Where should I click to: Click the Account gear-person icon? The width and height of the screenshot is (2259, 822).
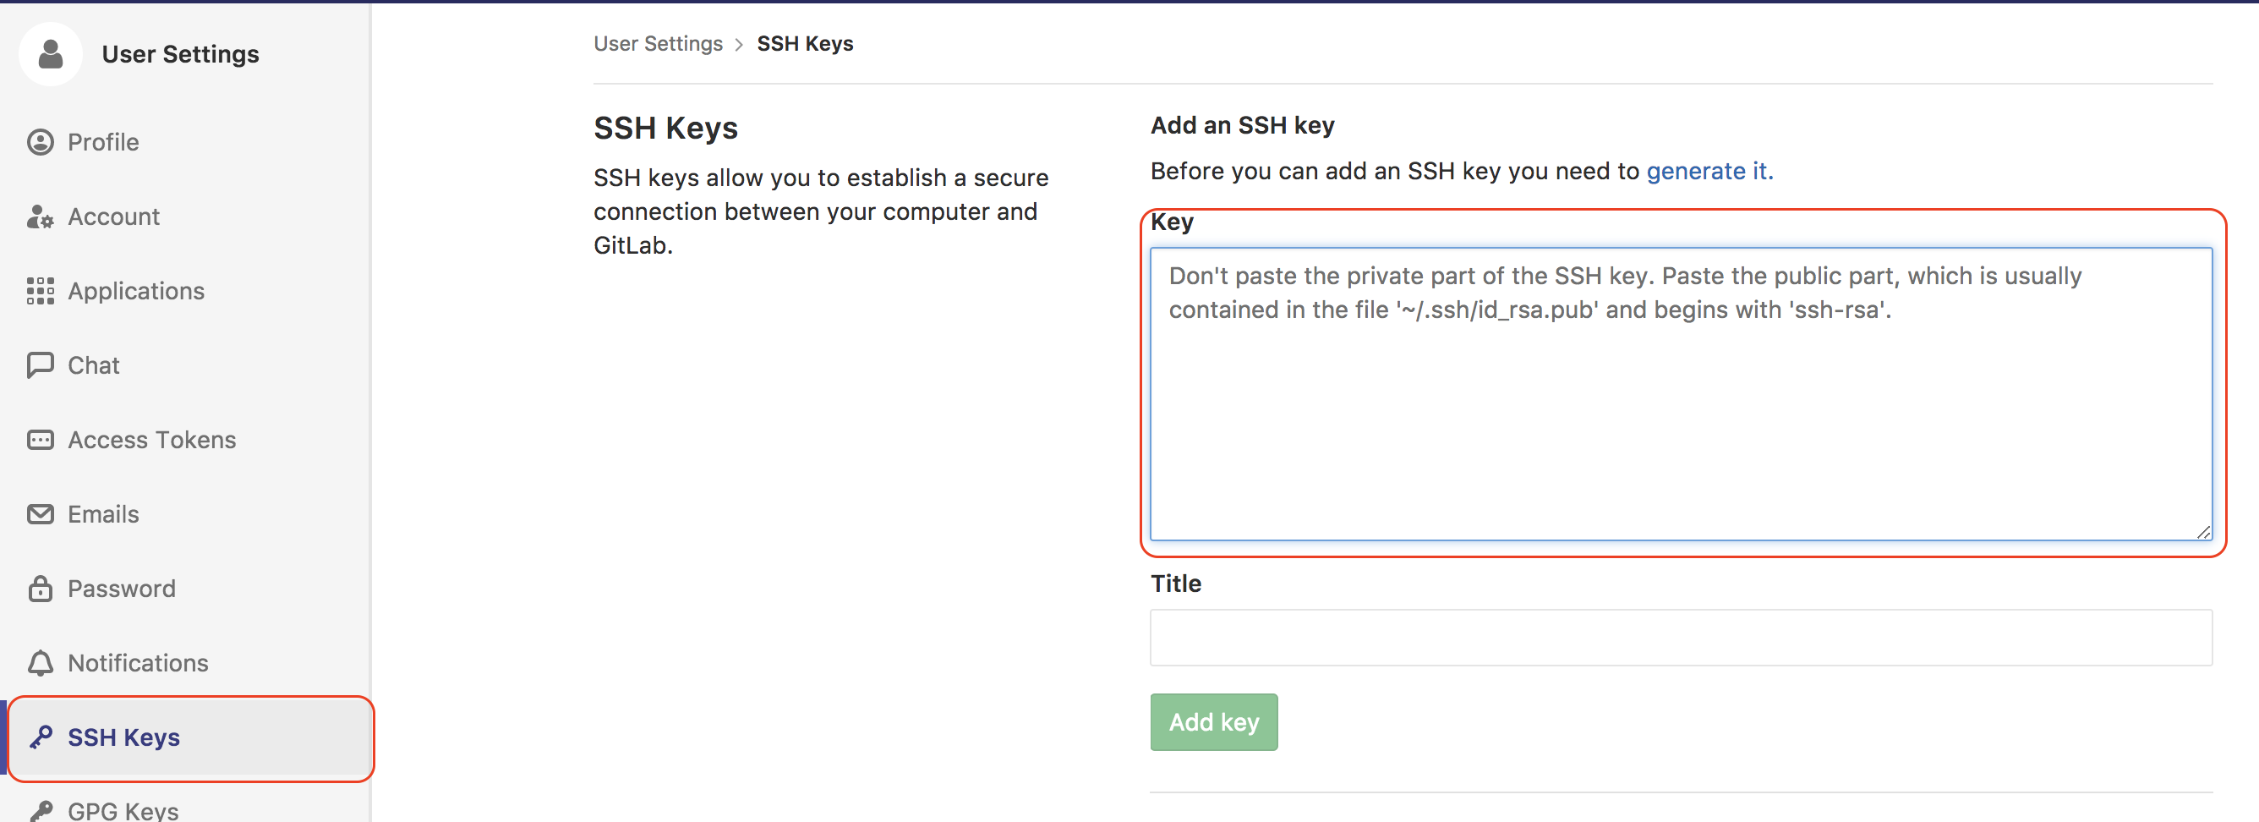[x=41, y=216]
